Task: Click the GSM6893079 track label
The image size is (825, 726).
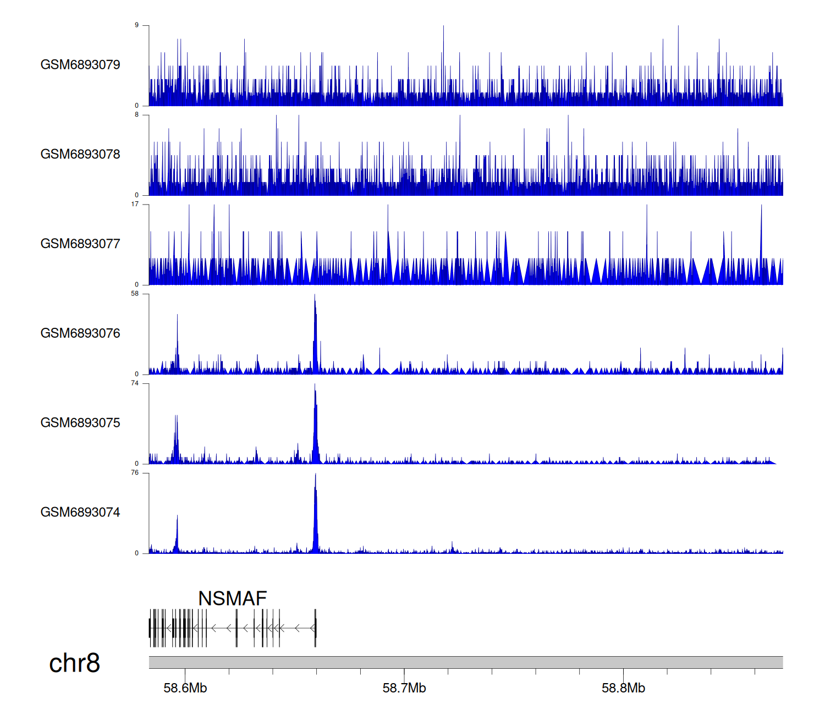Action: tap(80, 65)
